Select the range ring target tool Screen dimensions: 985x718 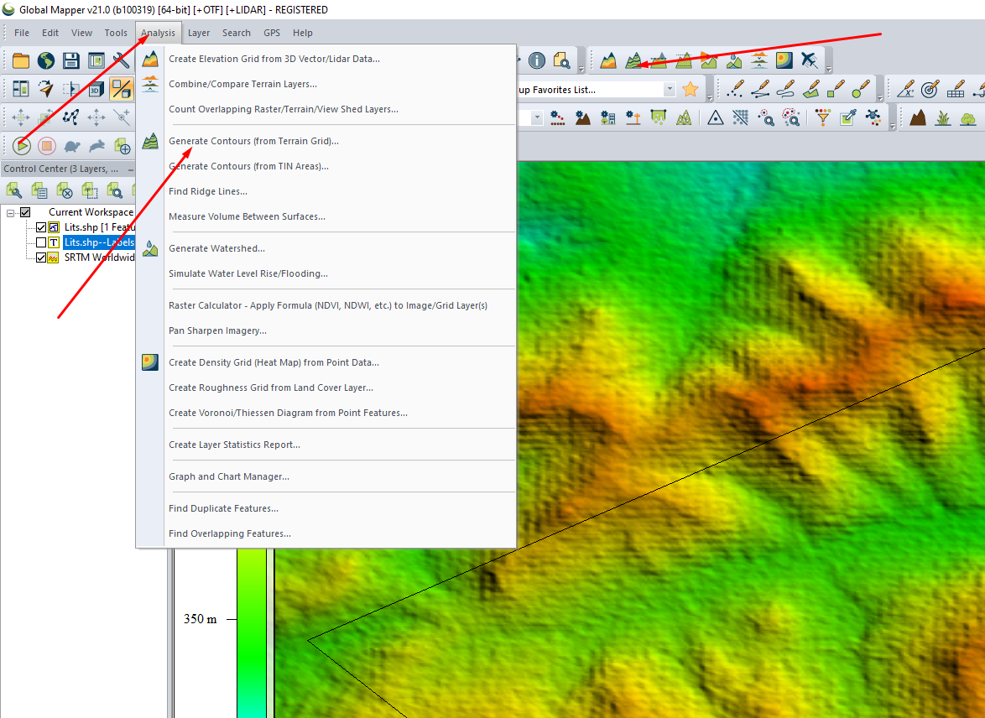point(930,89)
